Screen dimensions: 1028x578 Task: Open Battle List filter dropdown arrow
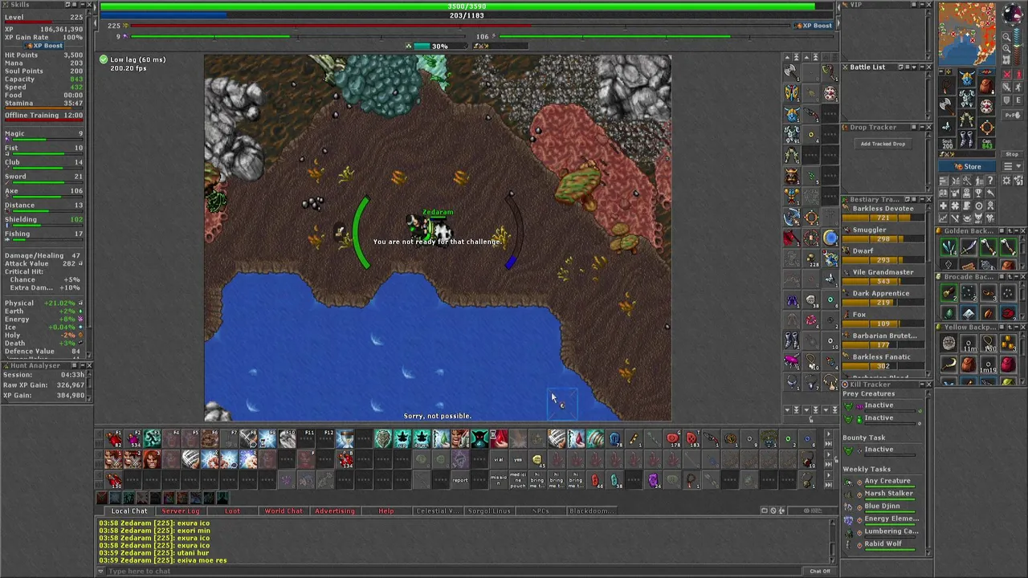[914, 67]
